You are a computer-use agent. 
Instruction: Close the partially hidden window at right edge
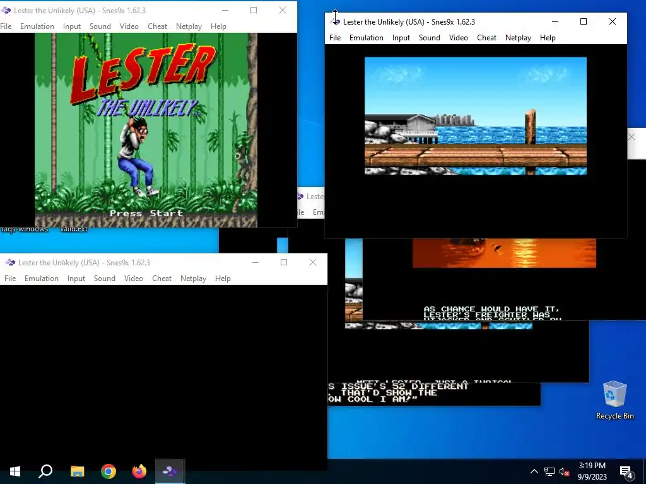pyautogui.click(x=632, y=137)
